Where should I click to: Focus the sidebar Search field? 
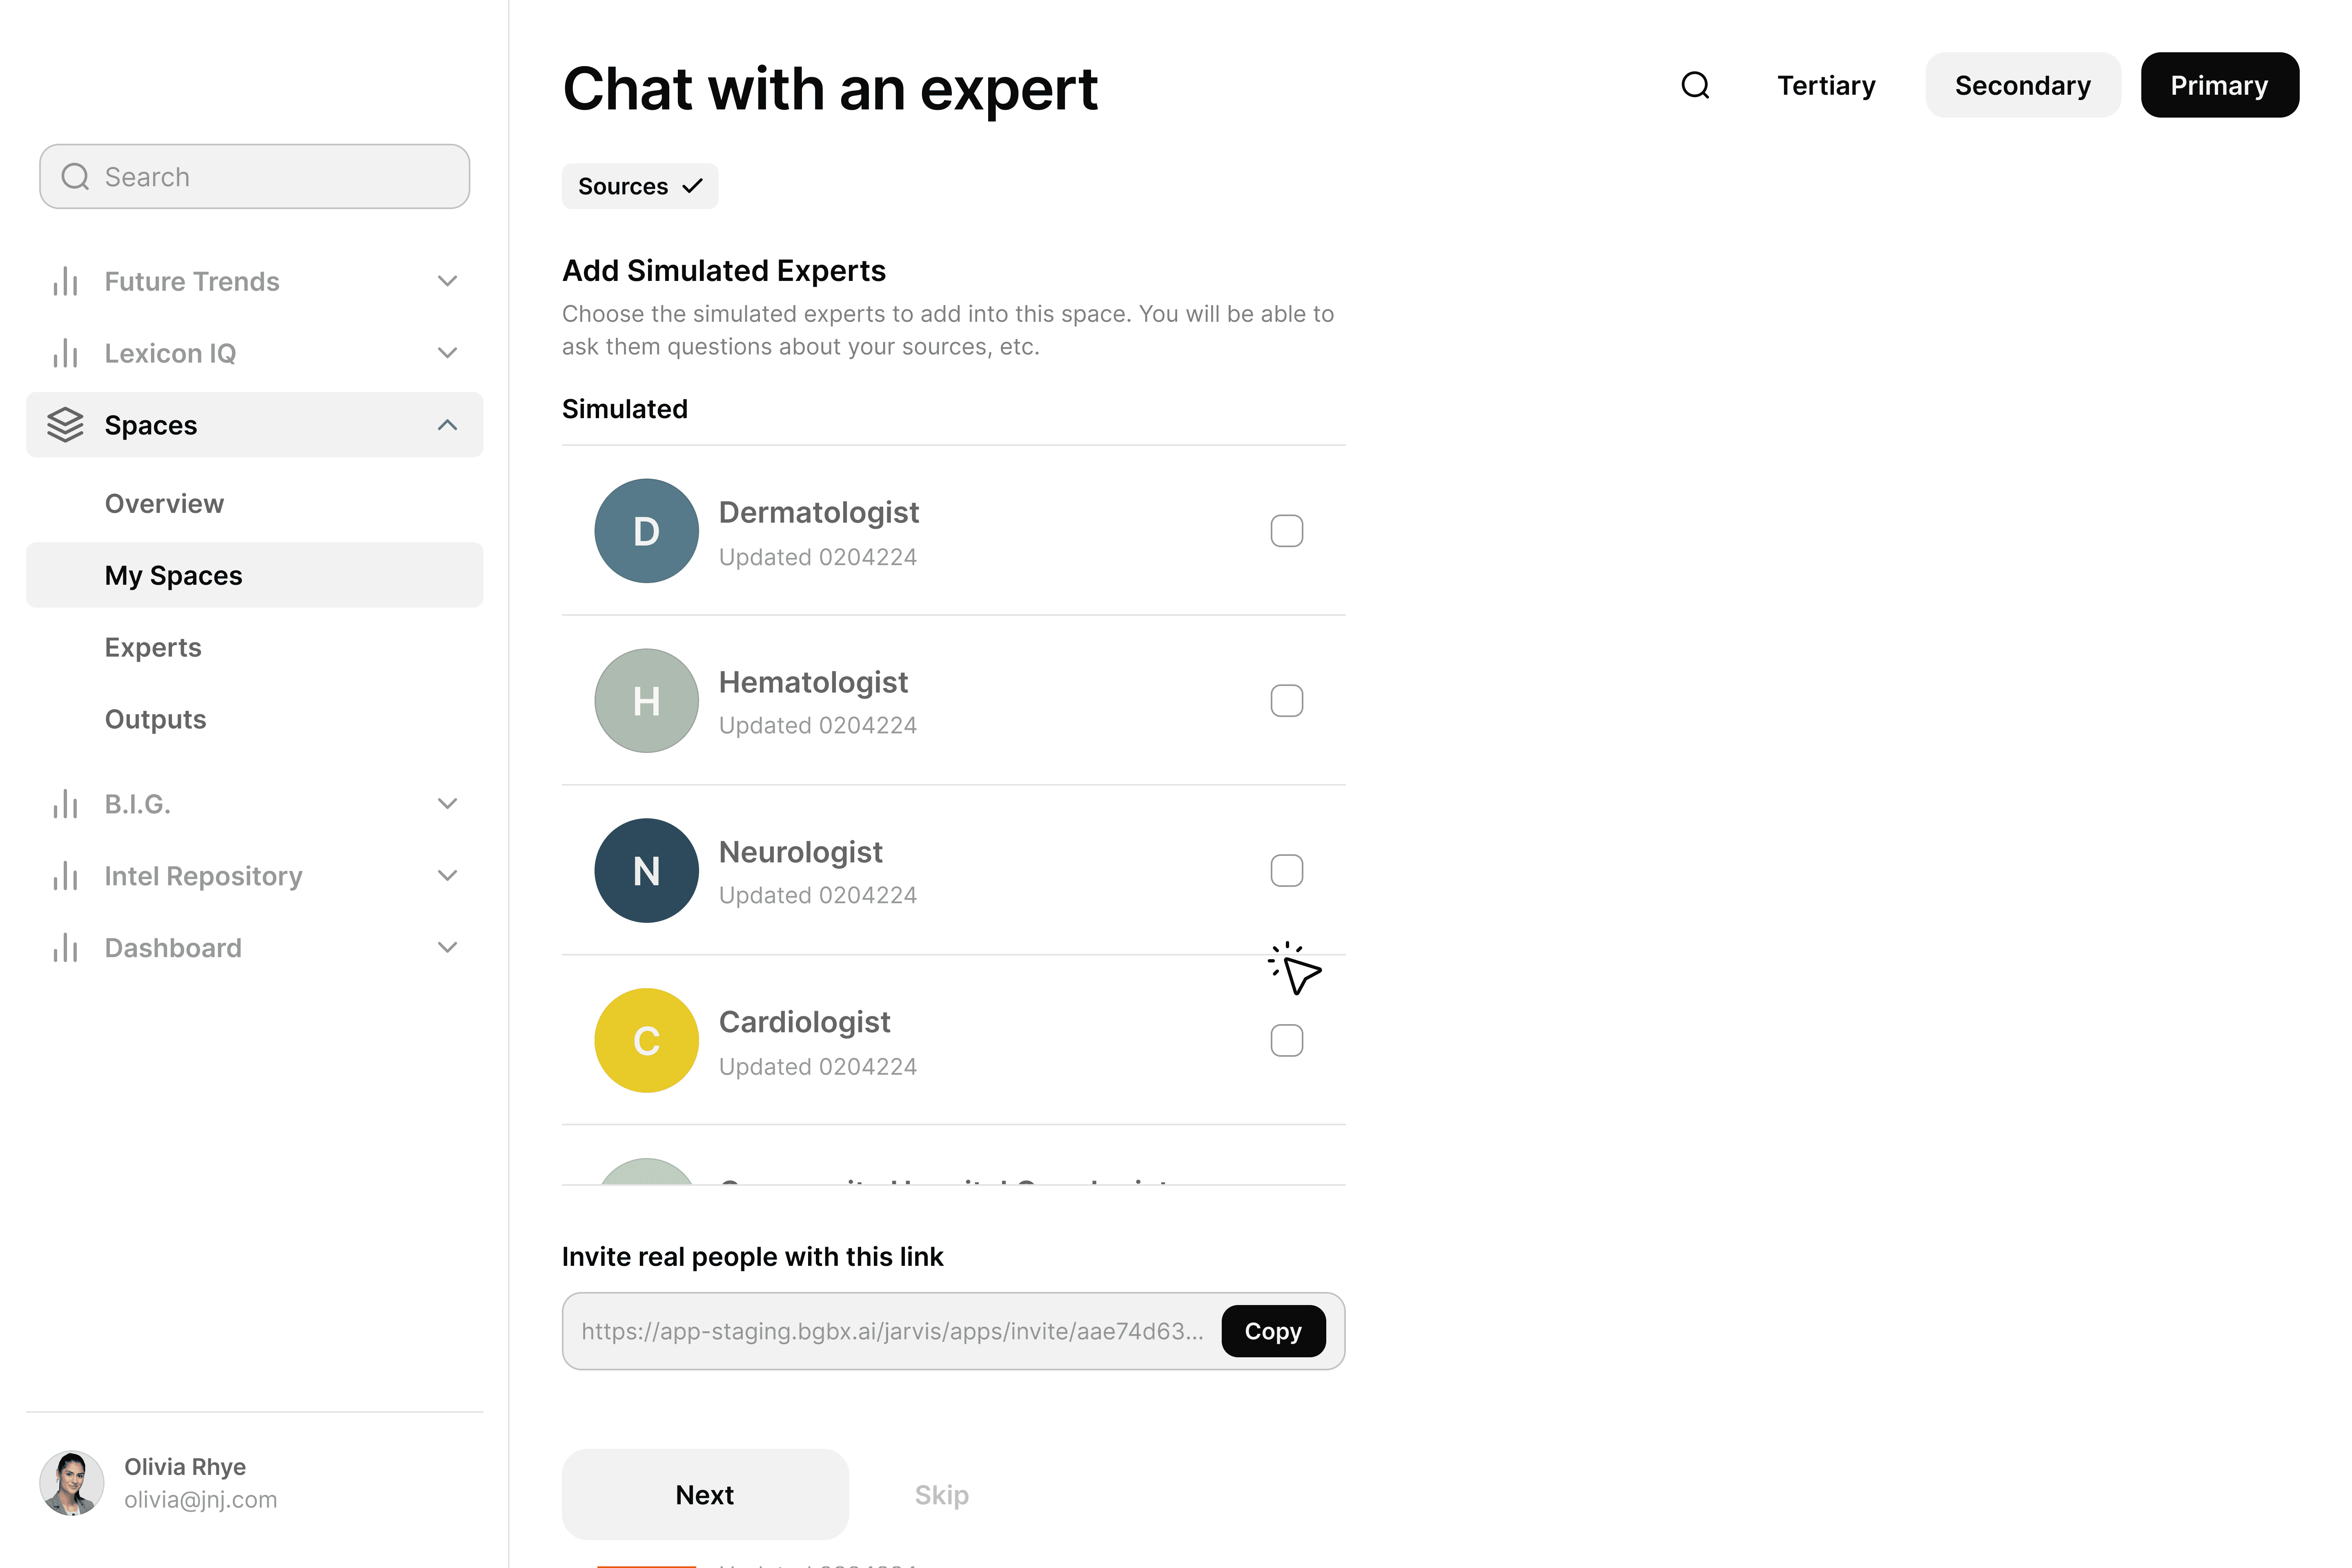254,176
